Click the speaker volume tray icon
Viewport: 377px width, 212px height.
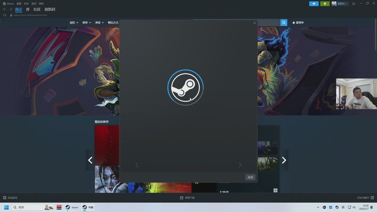coord(354,207)
